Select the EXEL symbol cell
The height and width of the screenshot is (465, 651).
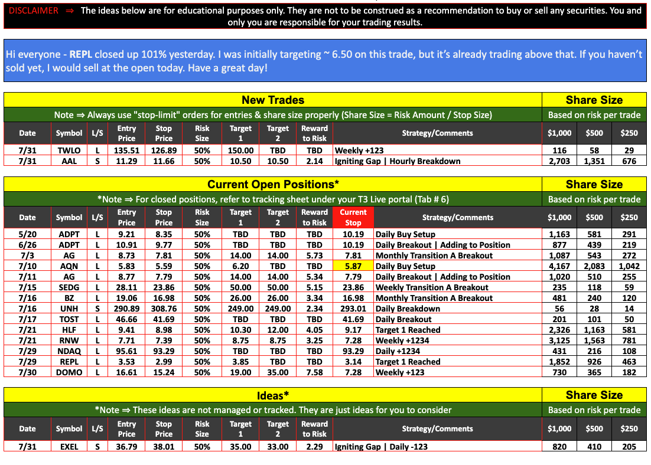(x=69, y=447)
